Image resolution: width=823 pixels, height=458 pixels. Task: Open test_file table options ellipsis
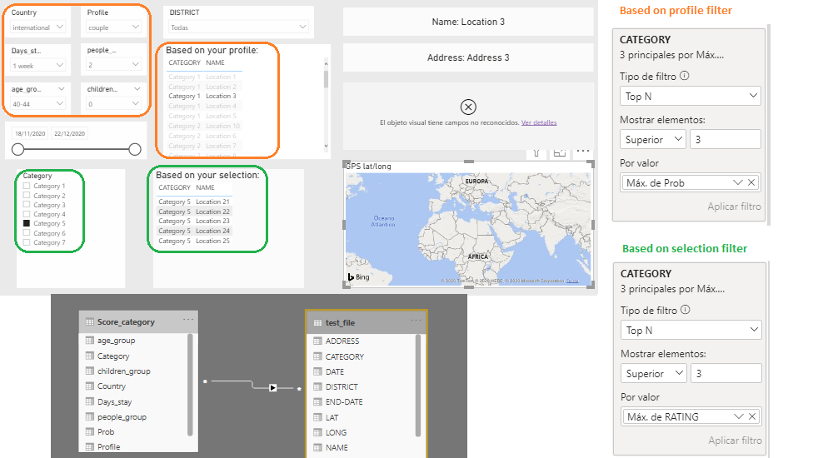(416, 321)
